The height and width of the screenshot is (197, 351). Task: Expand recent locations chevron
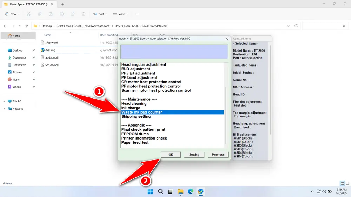tap(20, 26)
